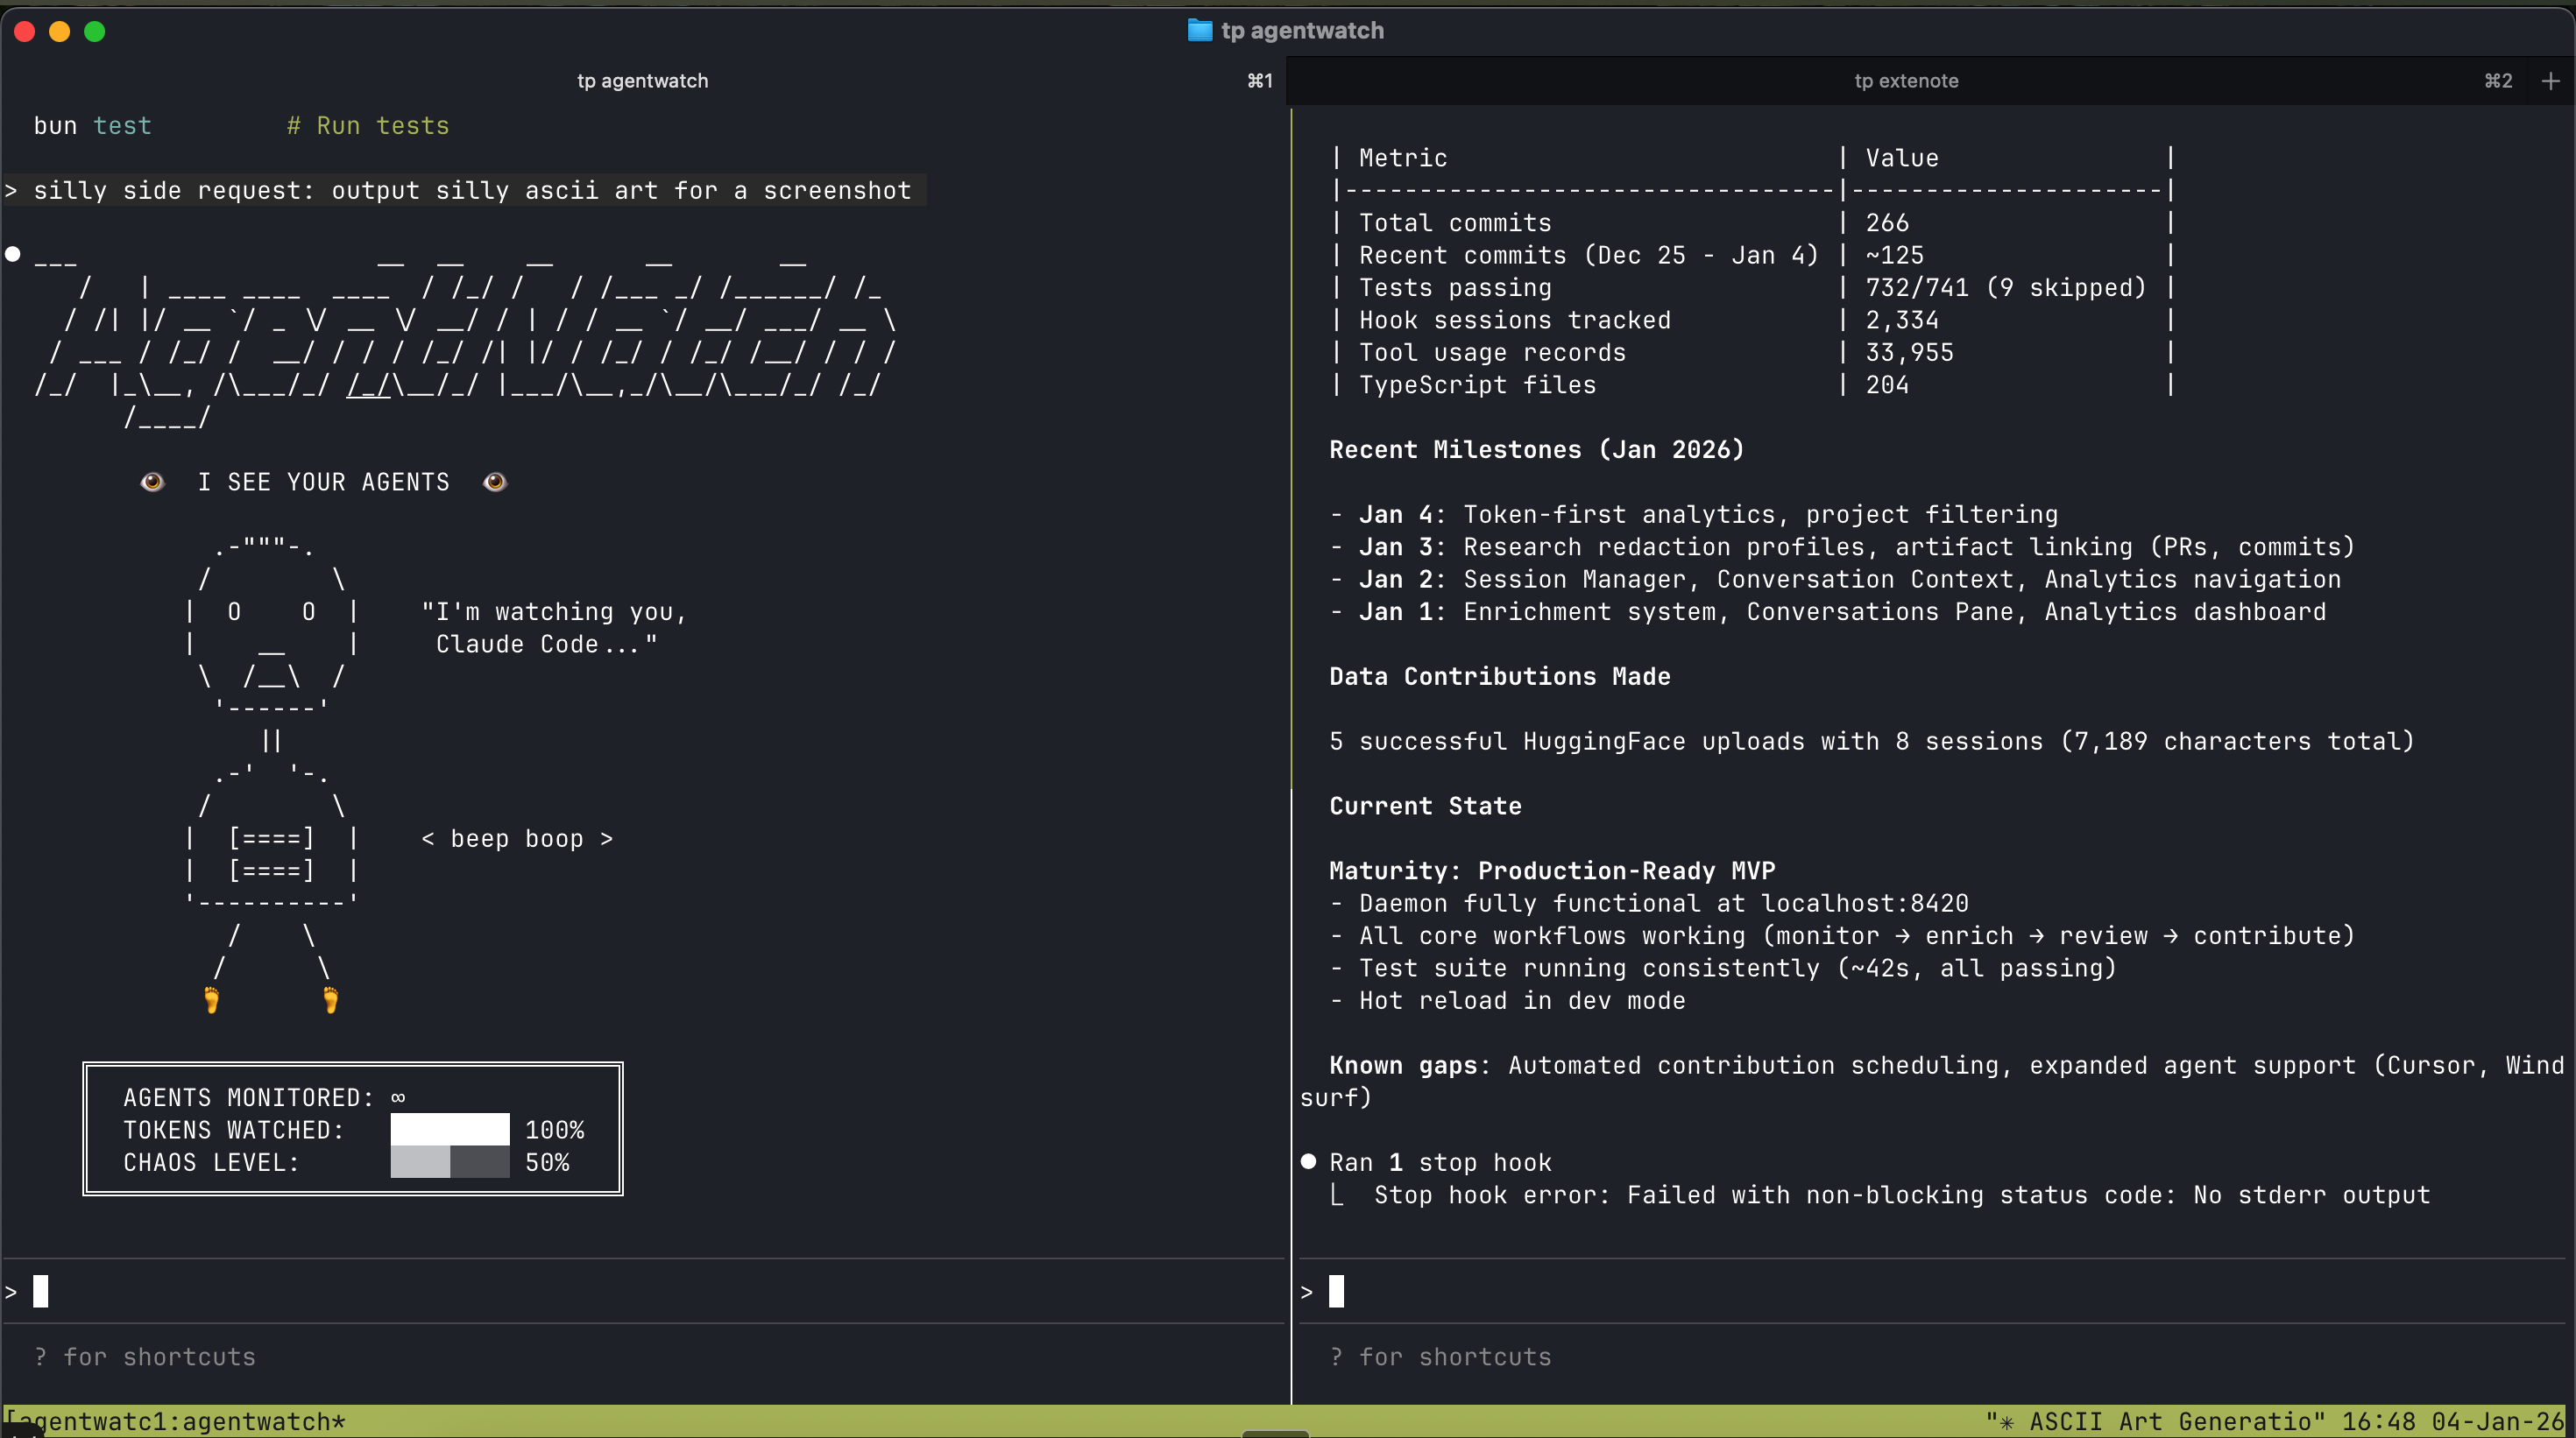Click the white bullet before the ASCII art
The width and height of the screenshot is (2576, 1438).
13,254
